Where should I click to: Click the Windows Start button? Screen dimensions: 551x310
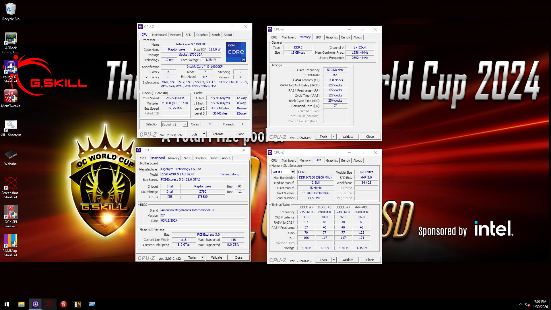coord(7,304)
